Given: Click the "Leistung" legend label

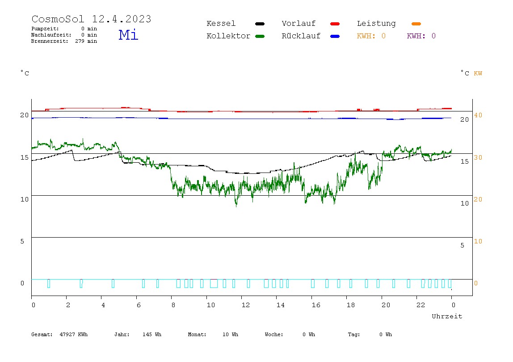Looking at the screenshot, I should tap(376, 24).
